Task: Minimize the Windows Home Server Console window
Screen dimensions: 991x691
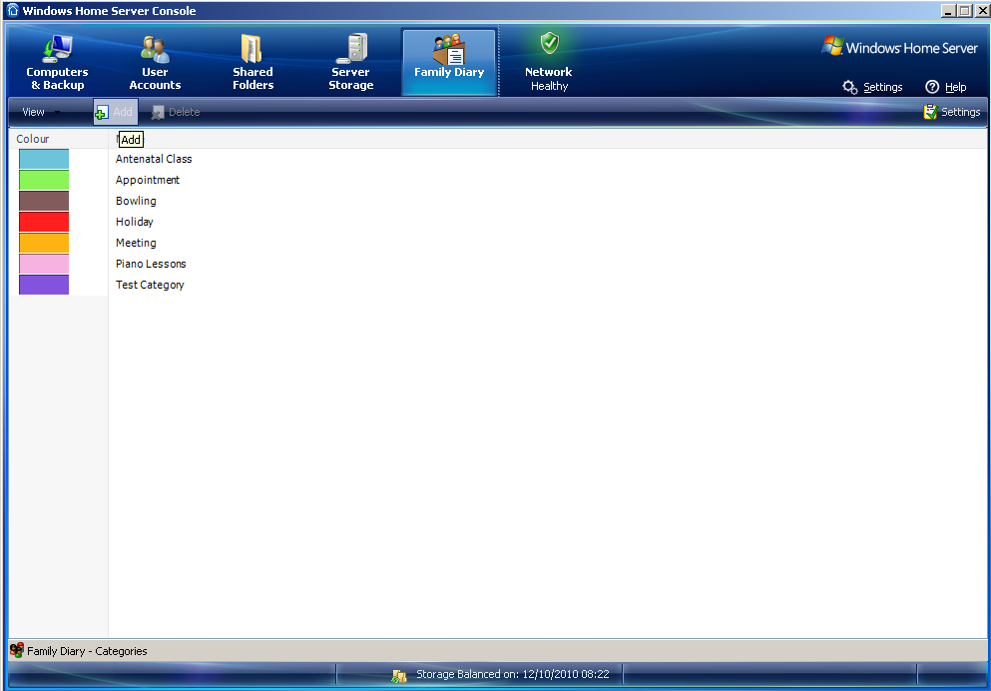Action: click(949, 11)
